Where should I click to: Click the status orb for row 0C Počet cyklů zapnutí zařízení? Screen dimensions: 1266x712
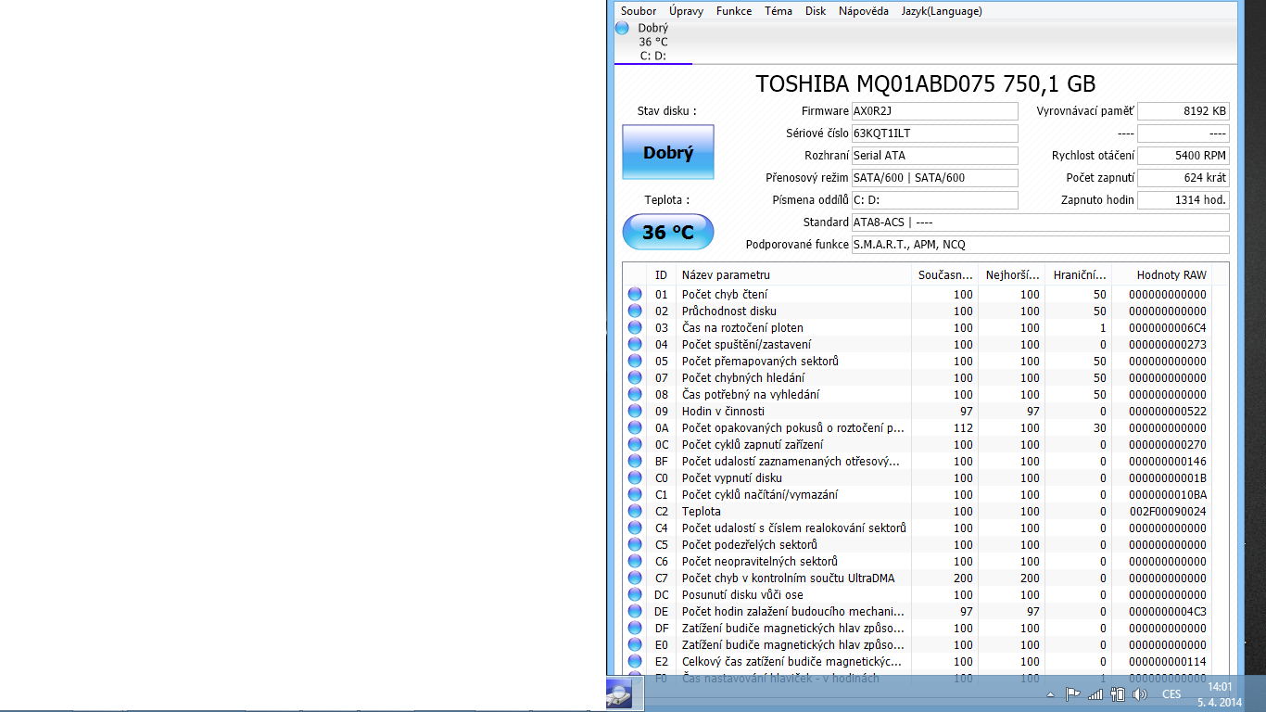coord(635,444)
